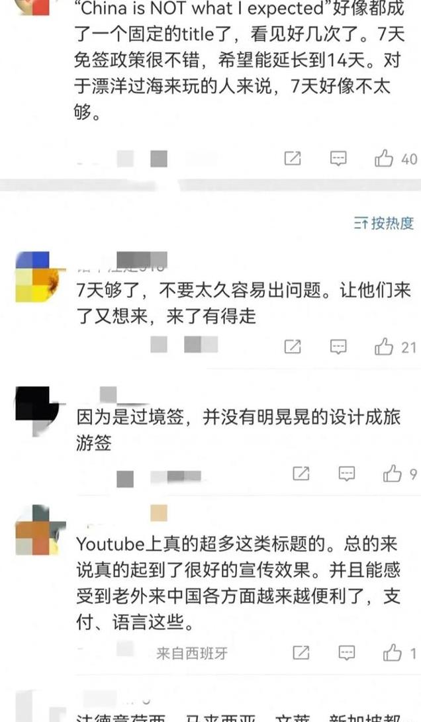
Task: Share the post about 7天免签政策
Action: point(293,158)
